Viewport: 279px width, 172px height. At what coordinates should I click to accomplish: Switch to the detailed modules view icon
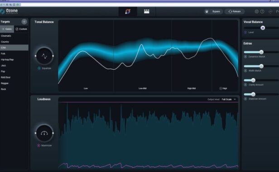coord(147,12)
